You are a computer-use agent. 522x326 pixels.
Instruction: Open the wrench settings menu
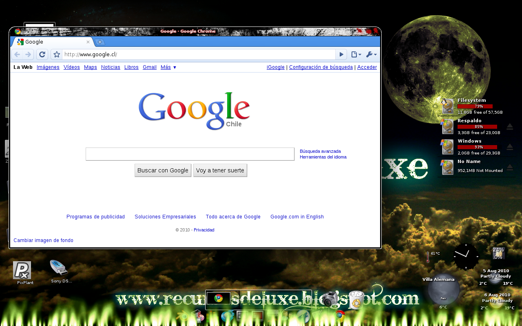click(371, 55)
